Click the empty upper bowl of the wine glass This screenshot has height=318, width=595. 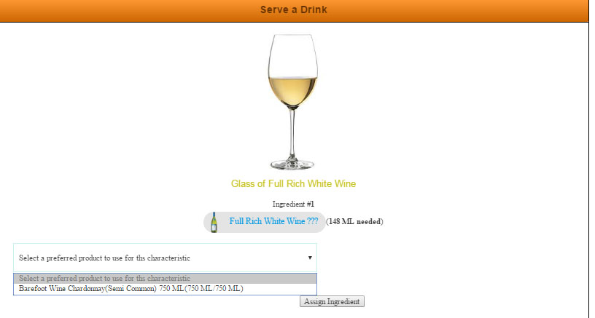pyautogui.click(x=292, y=55)
